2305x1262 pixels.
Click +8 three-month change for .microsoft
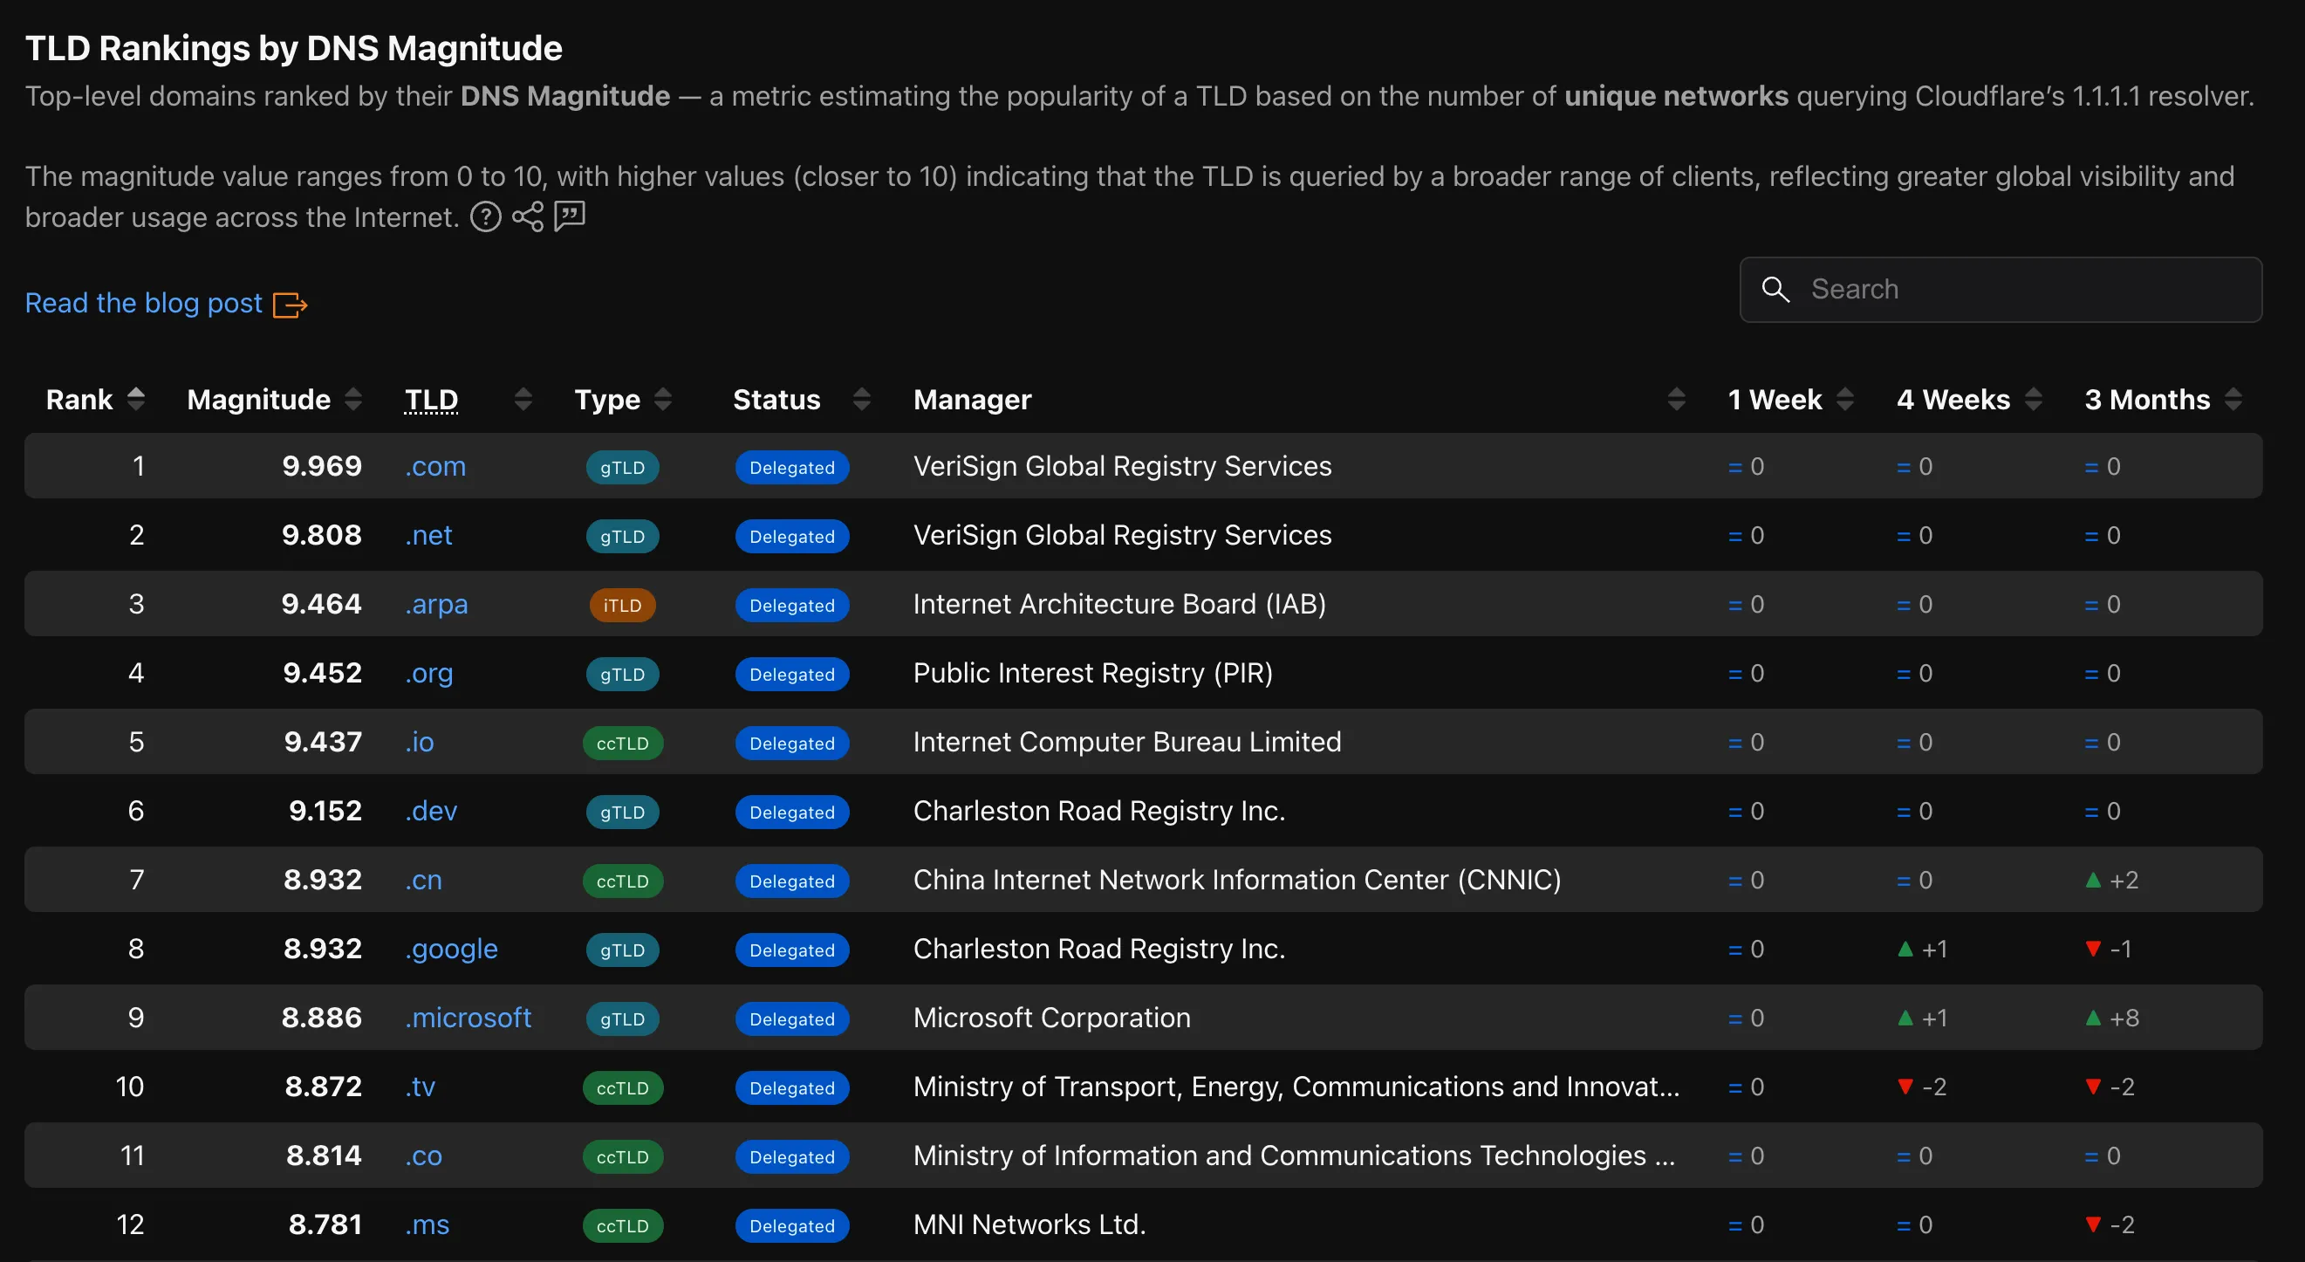(2111, 1019)
